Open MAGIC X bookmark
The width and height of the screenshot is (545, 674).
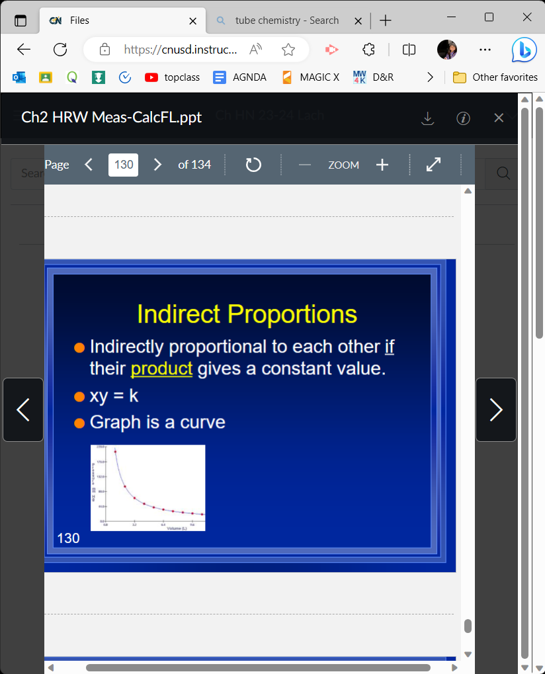311,77
